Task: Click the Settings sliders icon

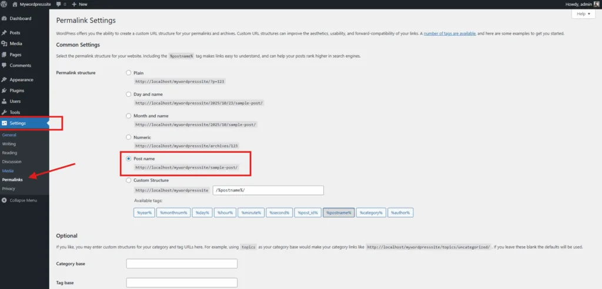Action: [4, 123]
